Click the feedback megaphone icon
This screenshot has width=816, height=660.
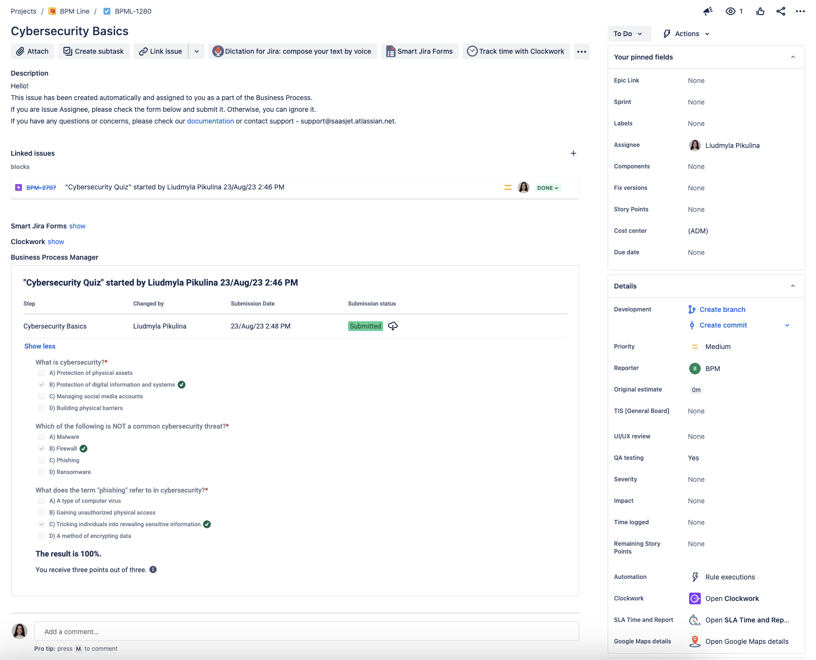click(708, 11)
